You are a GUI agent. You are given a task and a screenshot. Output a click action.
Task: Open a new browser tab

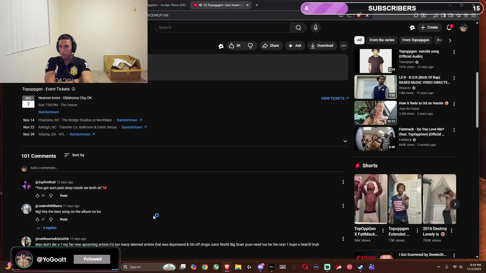point(257,5)
